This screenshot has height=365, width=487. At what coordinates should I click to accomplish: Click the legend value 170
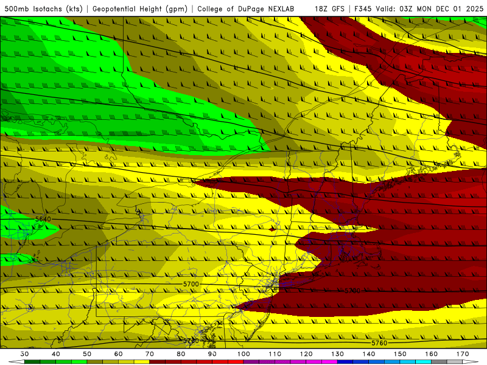[x=463, y=354]
